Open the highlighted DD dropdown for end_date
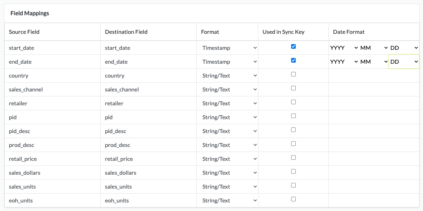The width and height of the screenshot is (423, 211). [x=404, y=62]
